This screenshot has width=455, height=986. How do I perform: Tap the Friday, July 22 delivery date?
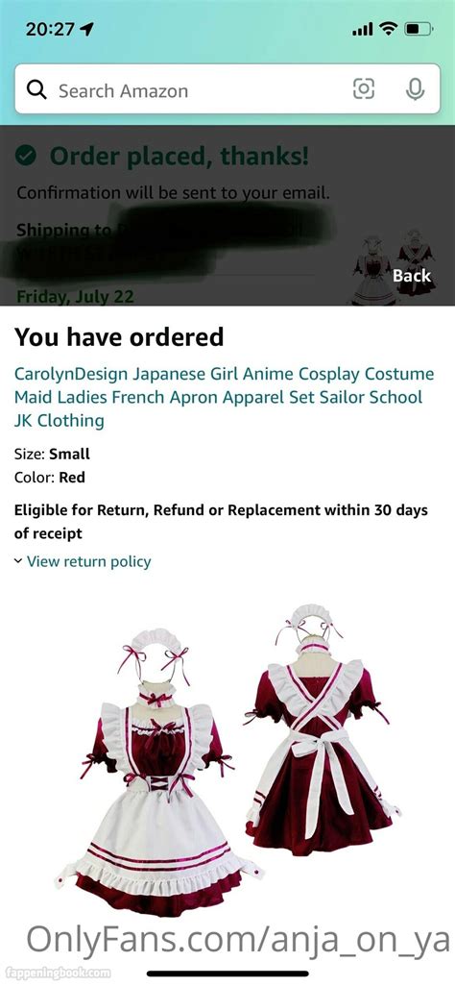75,296
